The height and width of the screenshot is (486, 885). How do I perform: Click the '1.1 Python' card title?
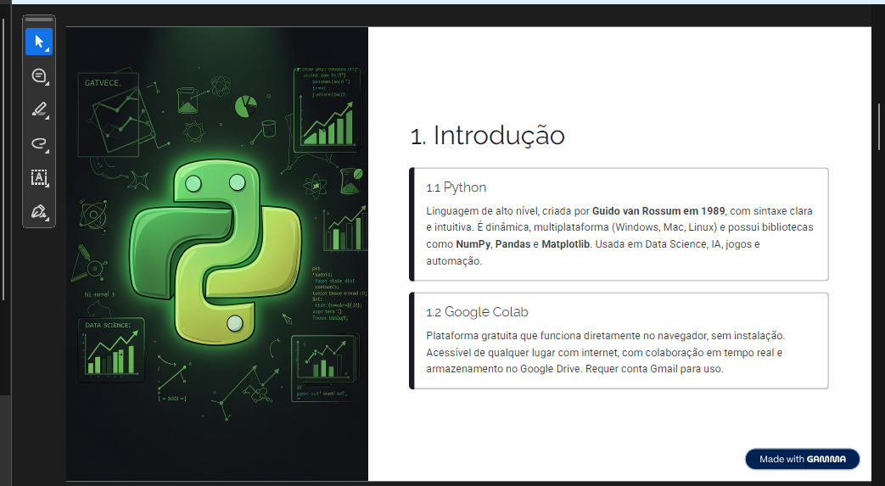(456, 187)
